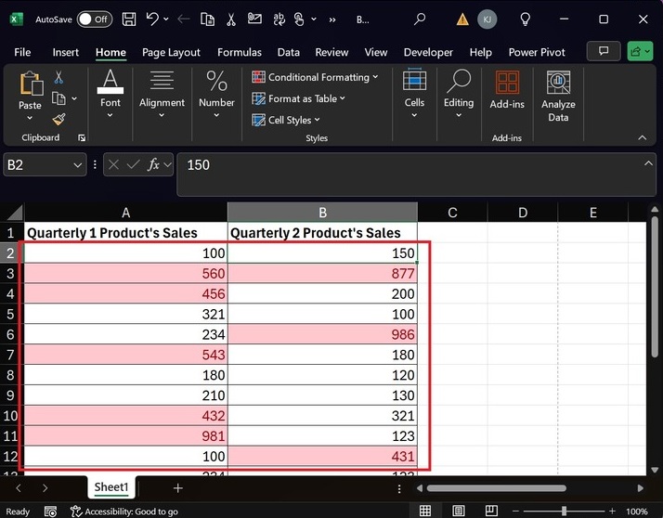Click the search magnifier in title bar

(420, 19)
